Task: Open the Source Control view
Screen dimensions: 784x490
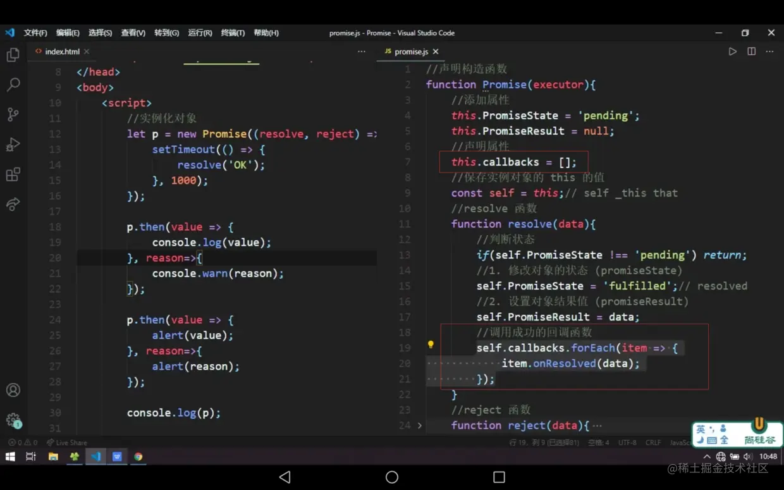Action: pyautogui.click(x=13, y=114)
